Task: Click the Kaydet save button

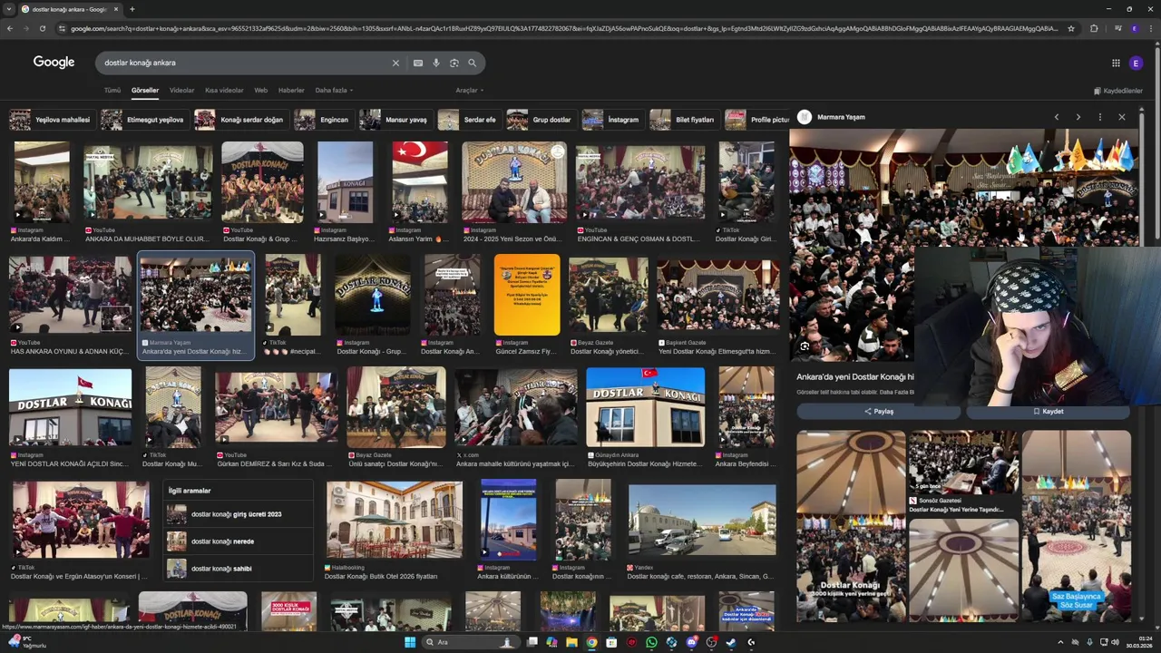Action: point(1048,412)
